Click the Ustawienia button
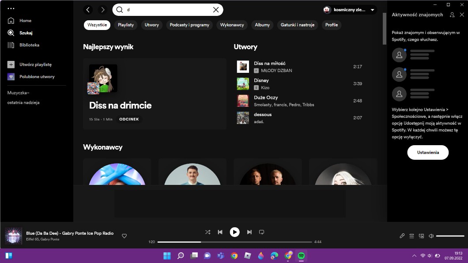Viewport: 468px width, 263px height. [428, 152]
